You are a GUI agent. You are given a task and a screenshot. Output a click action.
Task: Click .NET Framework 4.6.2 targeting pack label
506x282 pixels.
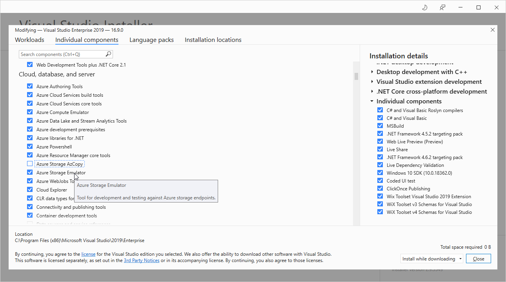click(x=425, y=157)
